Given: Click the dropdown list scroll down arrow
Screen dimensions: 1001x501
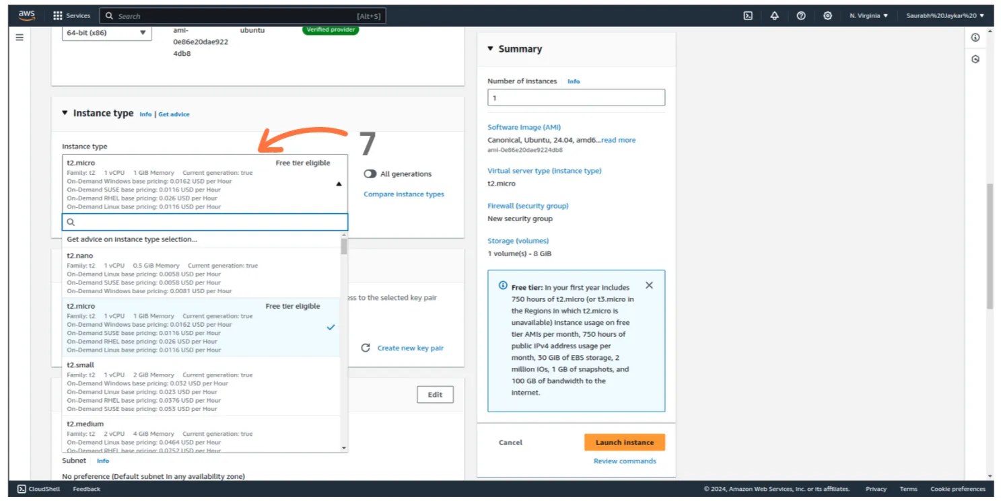Looking at the screenshot, I should click(x=344, y=448).
